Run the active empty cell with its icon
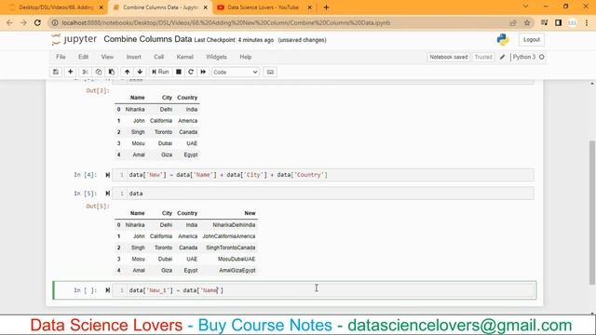This screenshot has height=335, width=596. click(108, 290)
